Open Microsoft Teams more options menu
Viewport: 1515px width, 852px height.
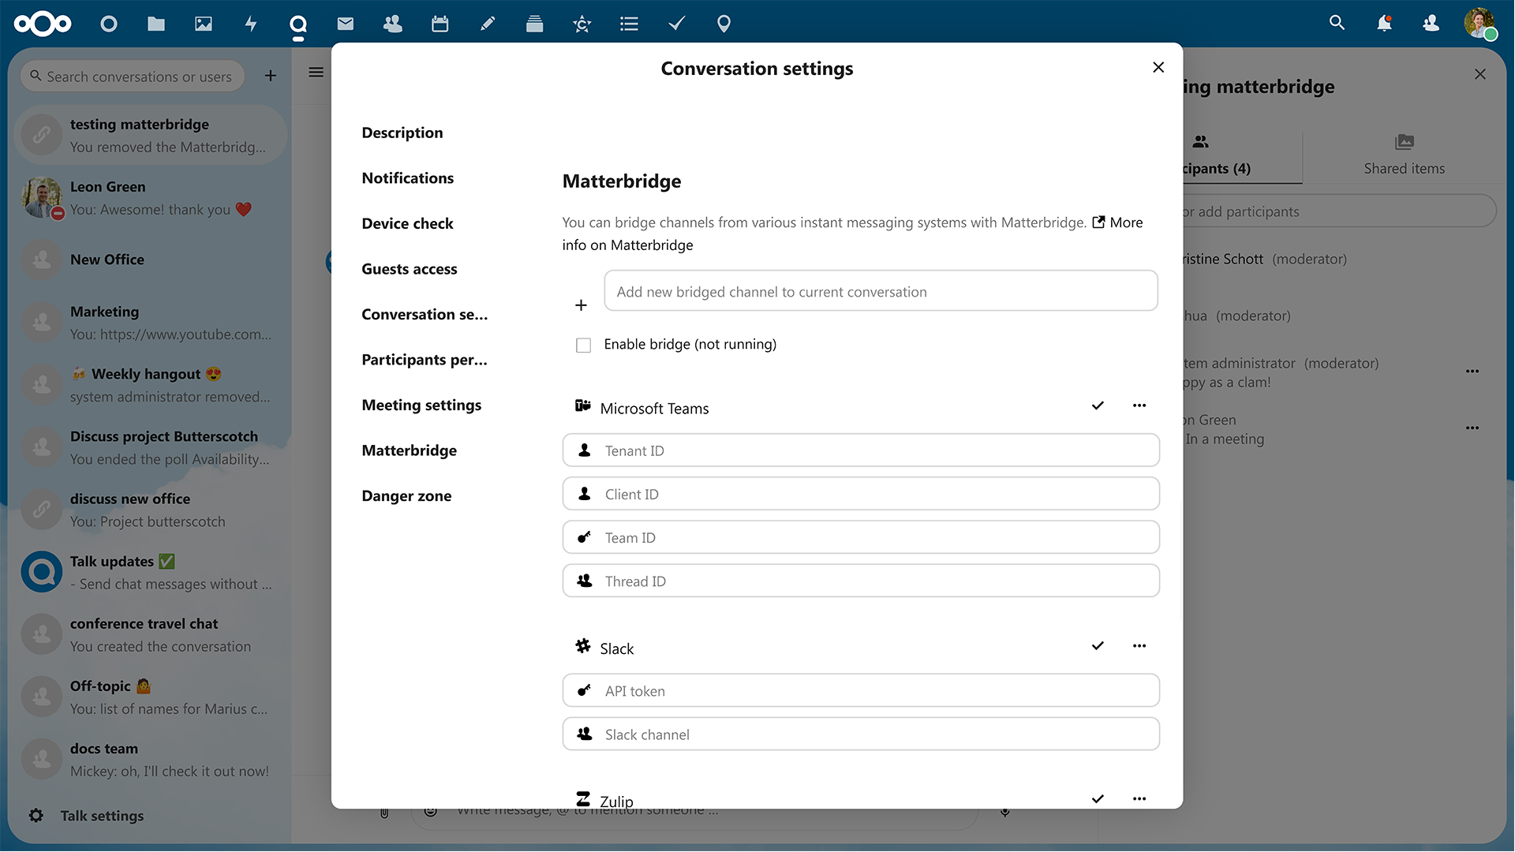[x=1139, y=405]
